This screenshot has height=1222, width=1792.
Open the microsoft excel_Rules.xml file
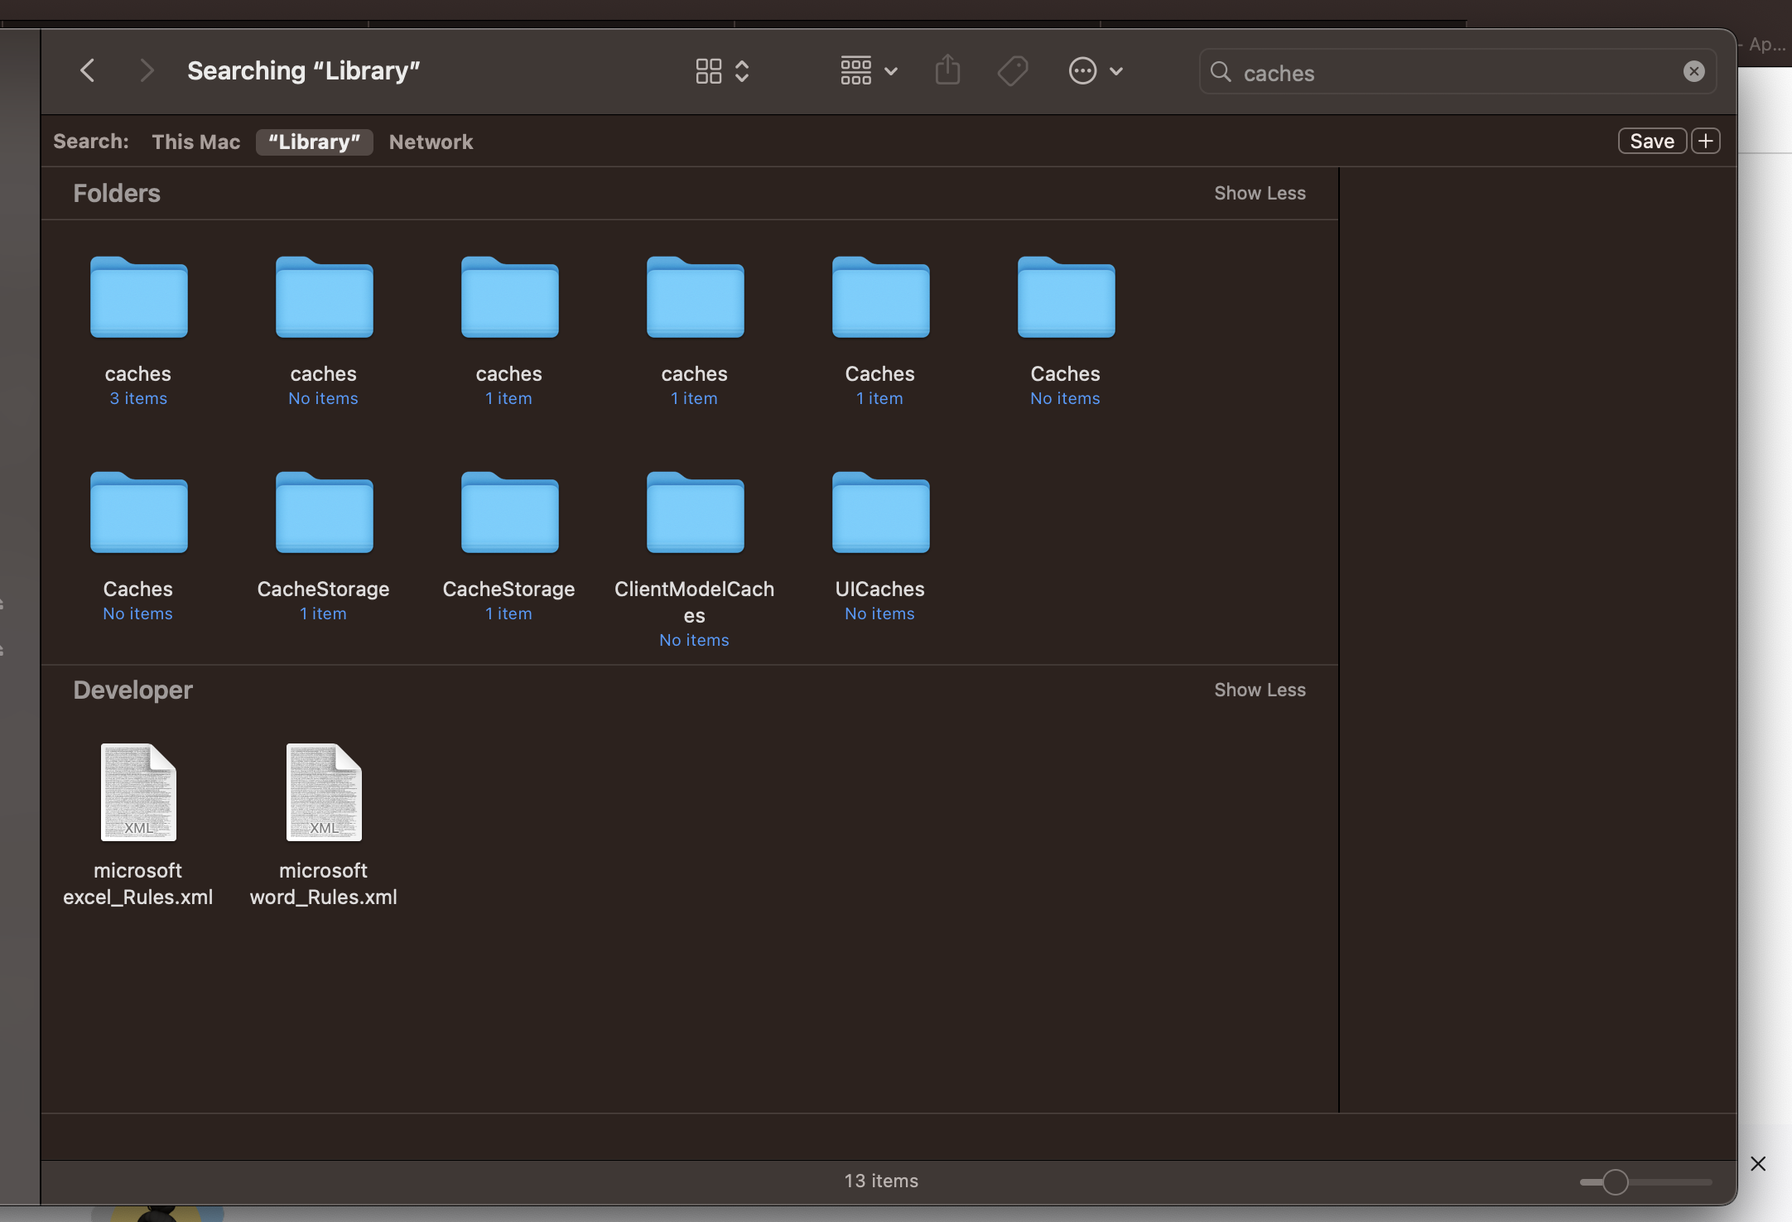(x=138, y=792)
